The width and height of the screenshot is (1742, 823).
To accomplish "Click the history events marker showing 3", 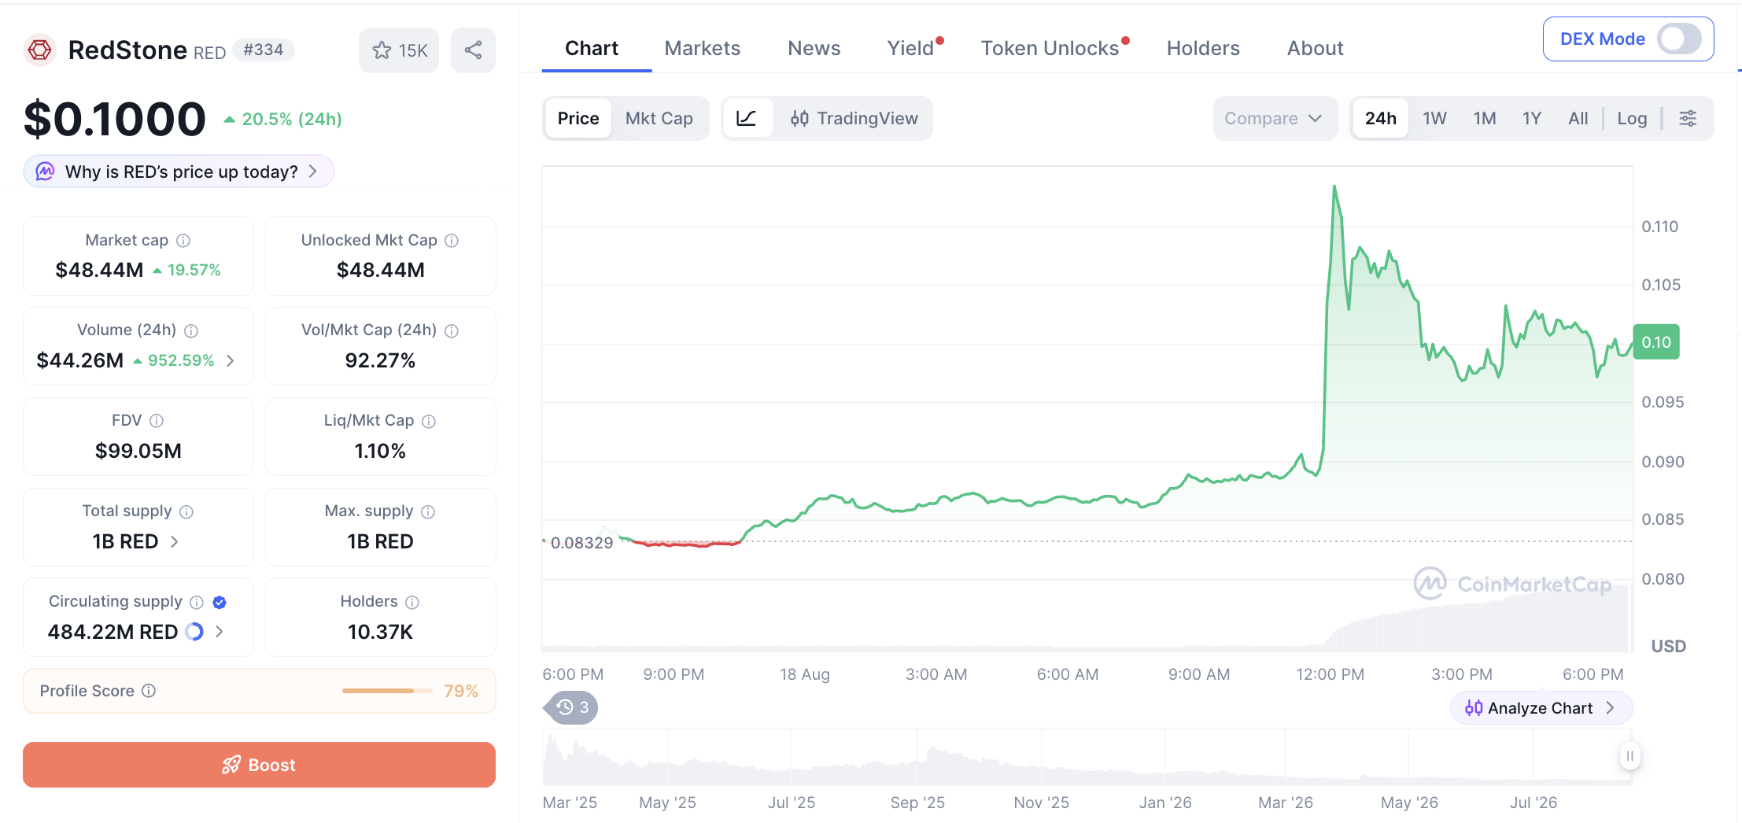I will click(x=572, y=707).
